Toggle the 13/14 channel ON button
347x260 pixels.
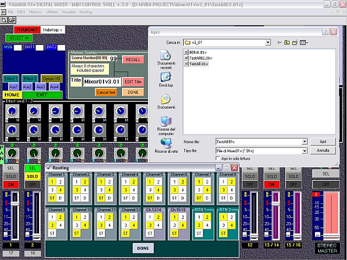click(272, 184)
